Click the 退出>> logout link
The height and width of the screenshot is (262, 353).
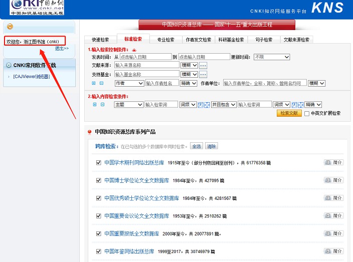coord(62,49)
